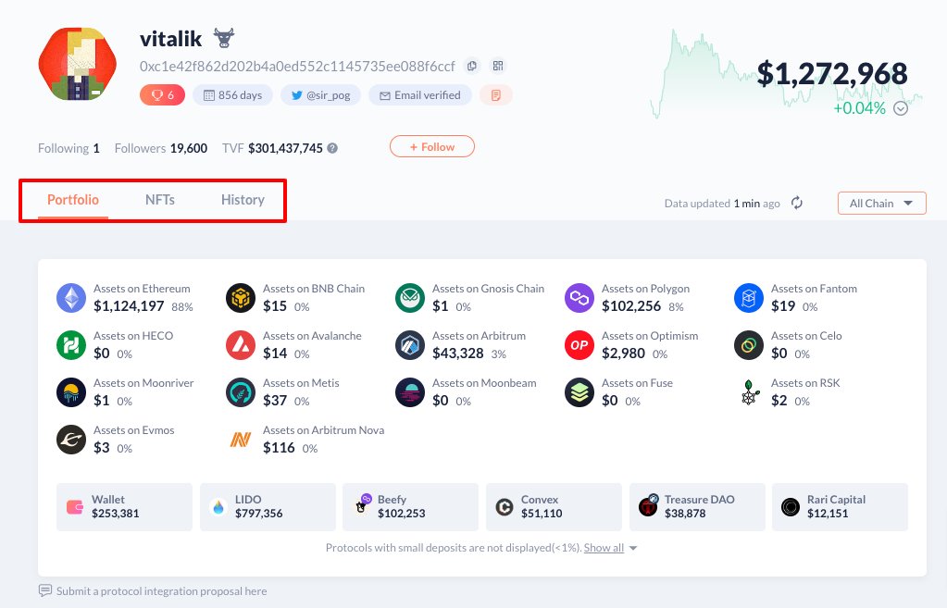
Task: Copy the wallet address
Action: (x=472, y=66)
